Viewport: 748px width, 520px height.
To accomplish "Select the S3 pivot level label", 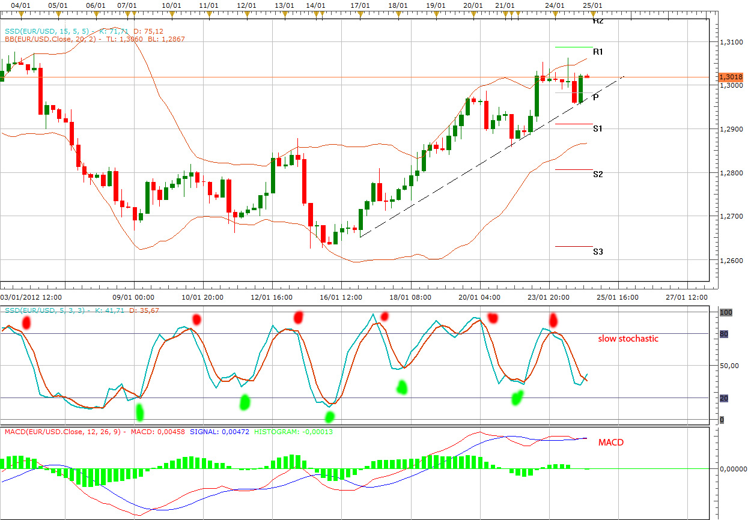I will (598, 252).
